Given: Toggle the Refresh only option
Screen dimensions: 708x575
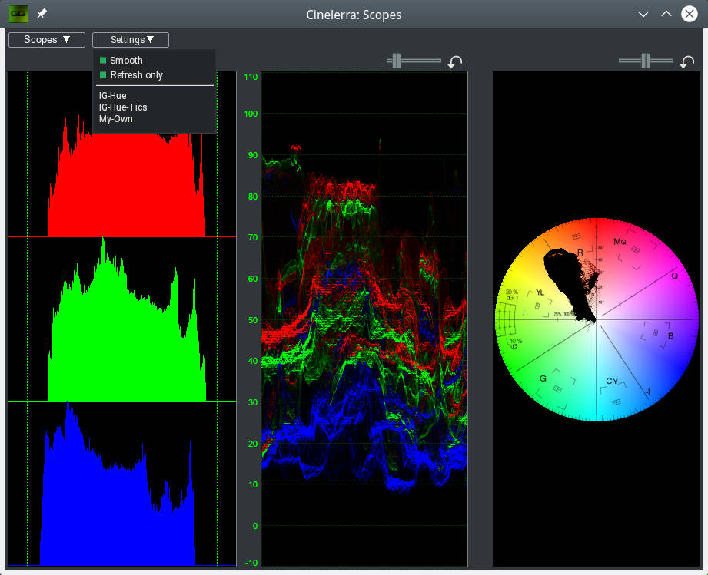Looking at the screenshot, I should [x=136, y=75].
